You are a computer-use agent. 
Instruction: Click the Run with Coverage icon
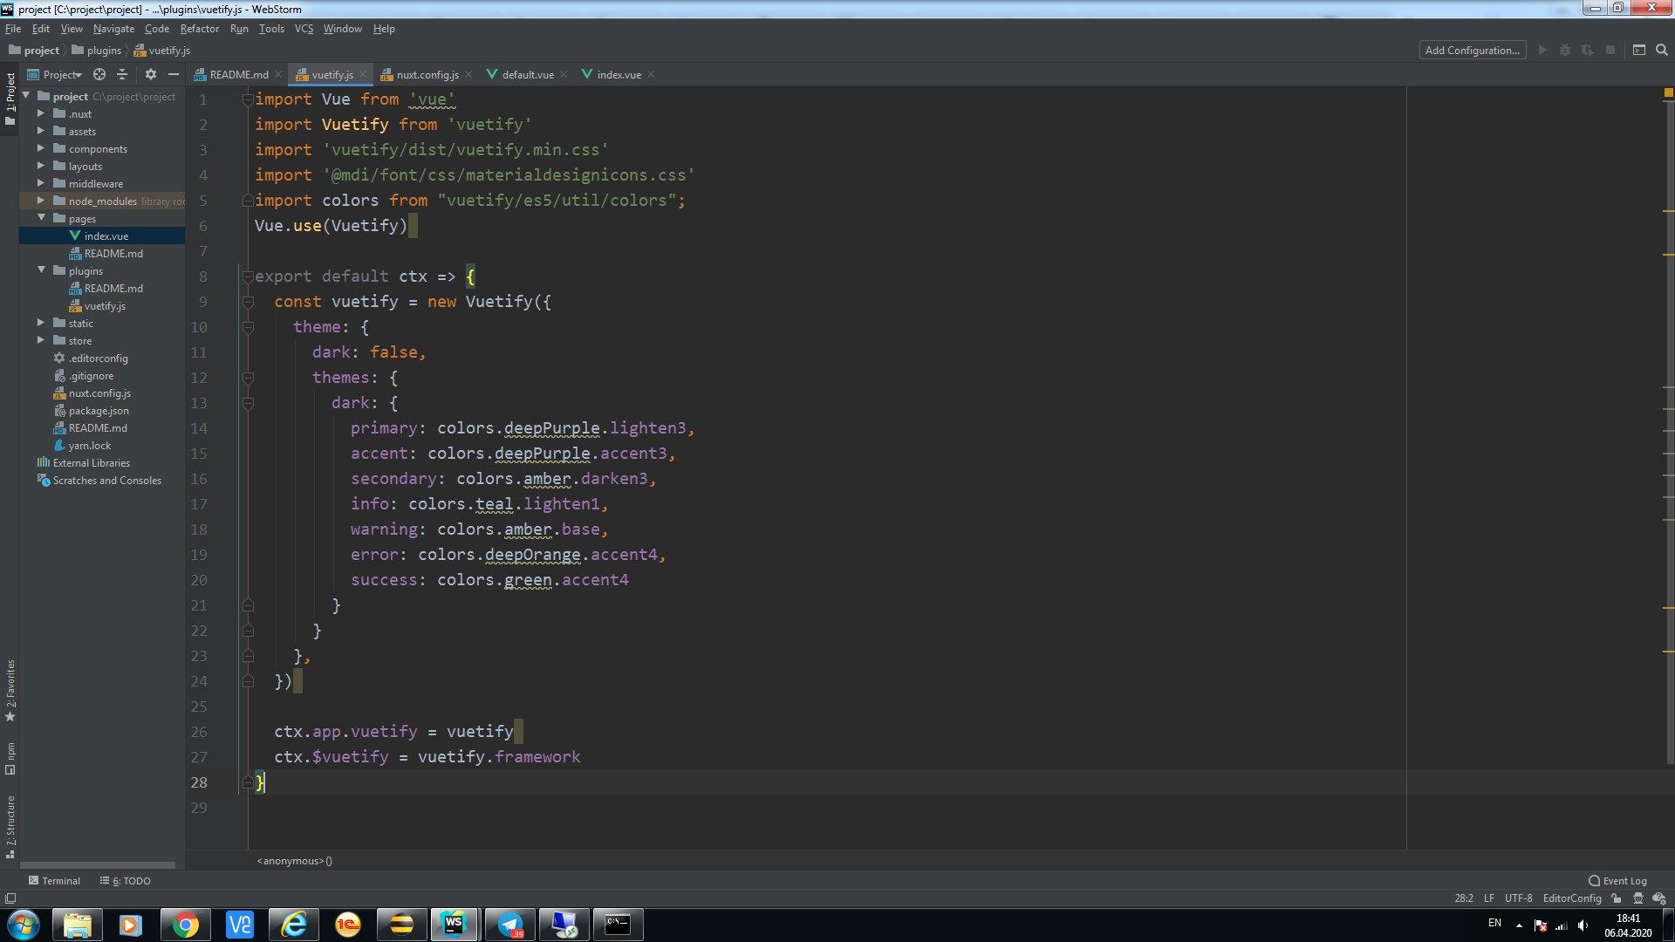(1588, 51)
